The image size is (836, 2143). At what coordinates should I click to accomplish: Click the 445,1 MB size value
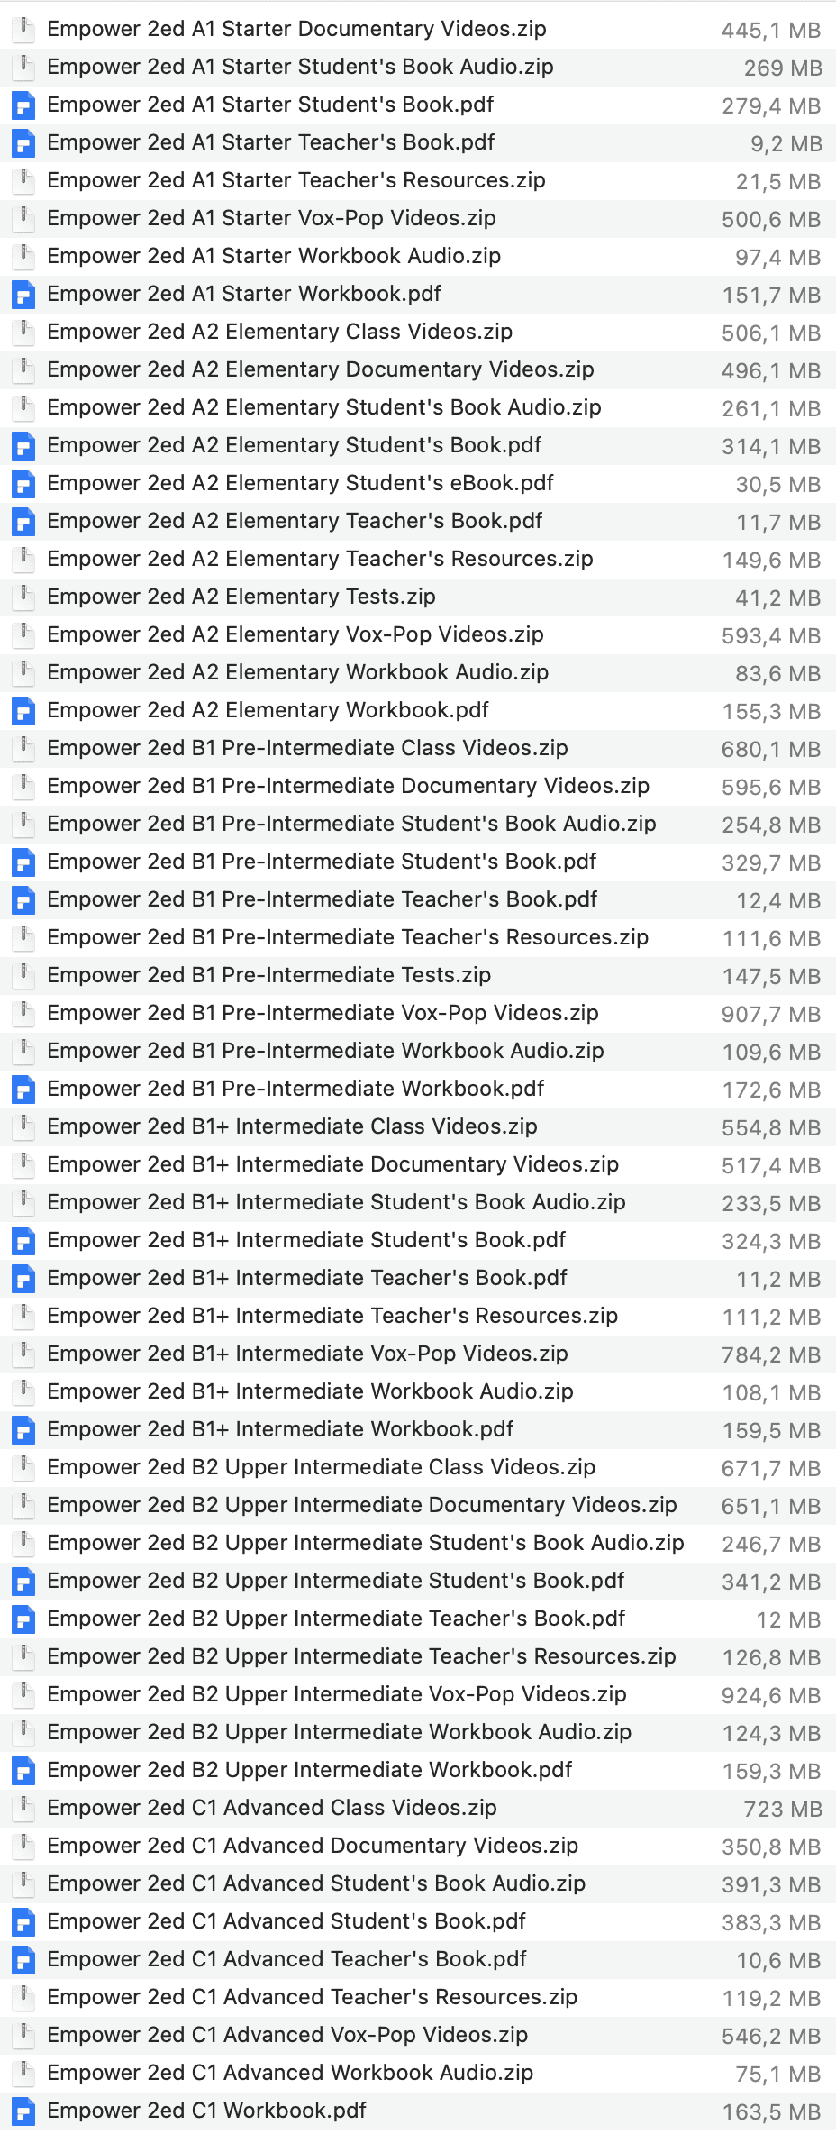[771, 31]
